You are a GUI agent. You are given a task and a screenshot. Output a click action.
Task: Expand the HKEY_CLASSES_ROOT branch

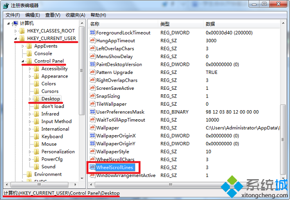pos(15,31)
